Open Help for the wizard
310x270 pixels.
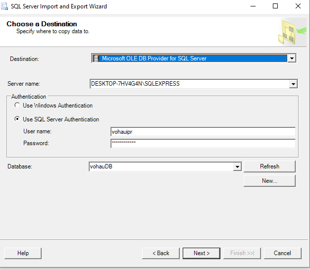pyautogui.click(x=23, y=253)
